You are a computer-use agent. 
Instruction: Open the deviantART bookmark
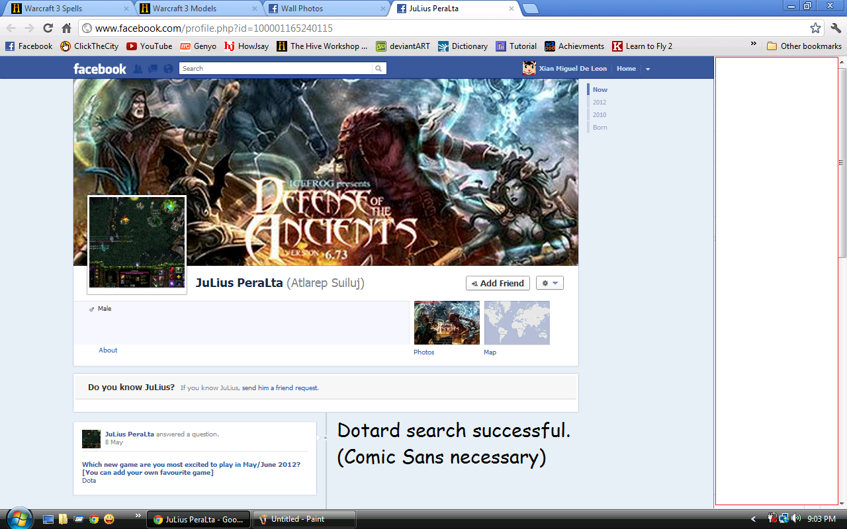click(x=403, y=46)
